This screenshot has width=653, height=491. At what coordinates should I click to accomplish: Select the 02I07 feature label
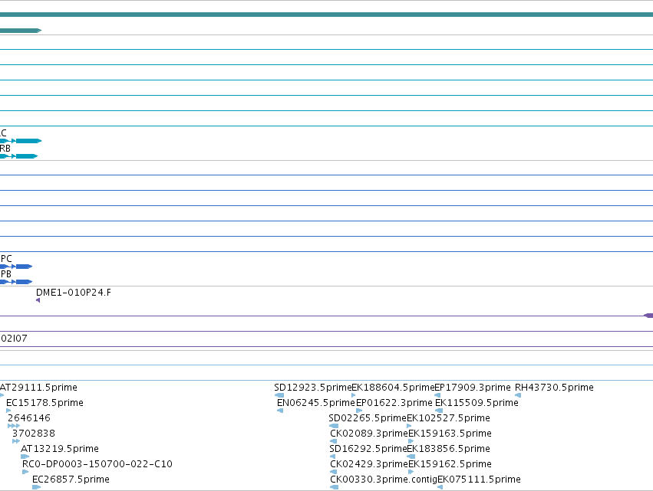tap(14, 339)
